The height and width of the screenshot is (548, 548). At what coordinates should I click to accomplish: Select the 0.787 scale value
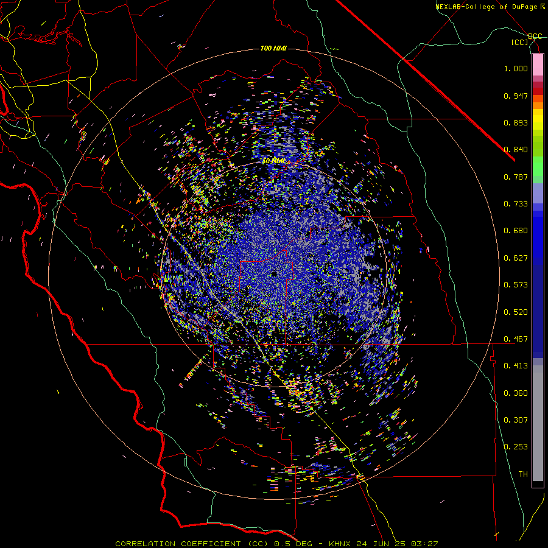click(x=516, y=177)
